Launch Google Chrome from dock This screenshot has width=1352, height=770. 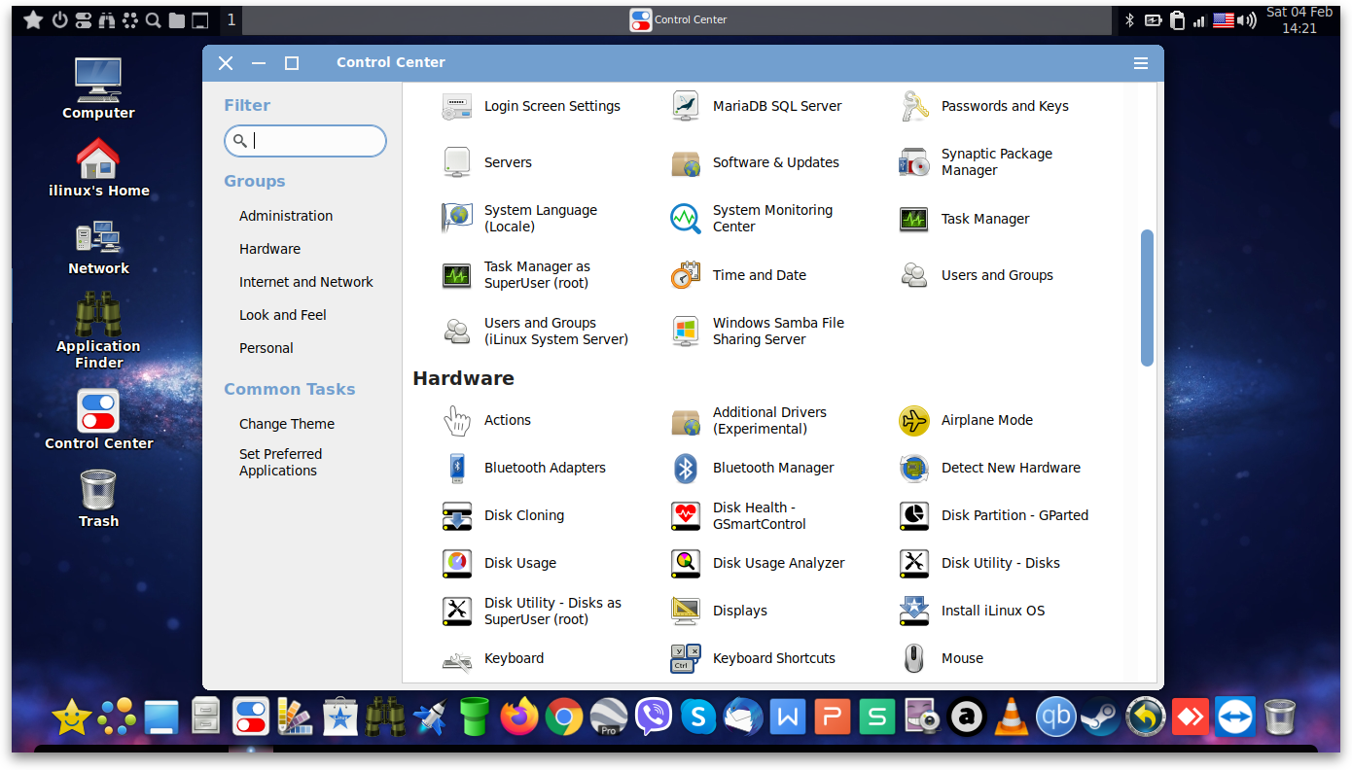[x=564, y=717]
